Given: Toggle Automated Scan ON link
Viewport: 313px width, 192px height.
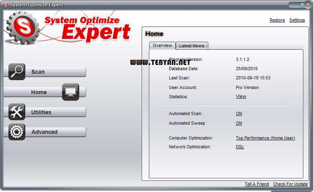Looking at the screenshot, I should (x=239, y=113).
